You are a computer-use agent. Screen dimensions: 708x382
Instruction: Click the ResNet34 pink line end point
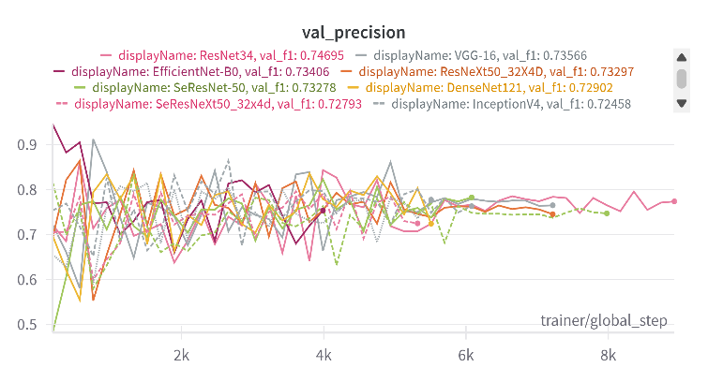click(674, 201)
